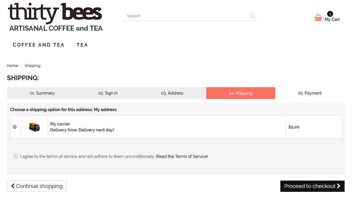
Task: Open the Read the Terms of Service link
Action: 182,156
